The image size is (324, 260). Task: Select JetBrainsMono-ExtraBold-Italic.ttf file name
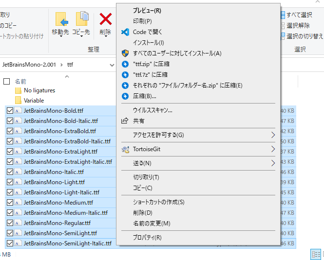pyautogui.click(x=67, y=141)
